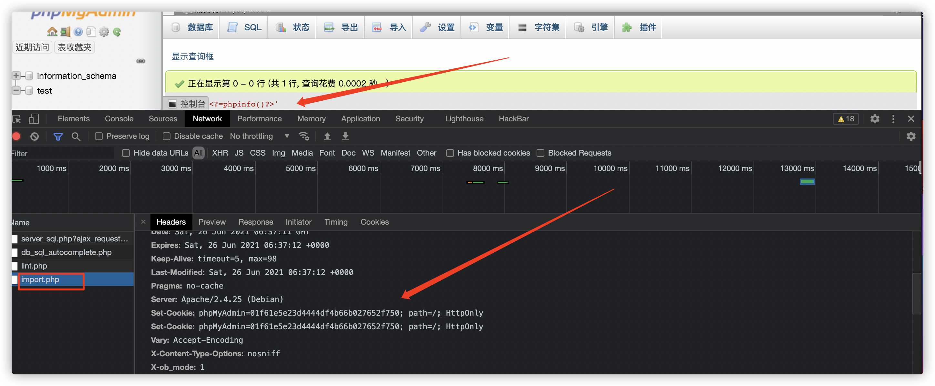Open DevTools three-dot menu
935x386 pixels.
[x=893, y=119]
